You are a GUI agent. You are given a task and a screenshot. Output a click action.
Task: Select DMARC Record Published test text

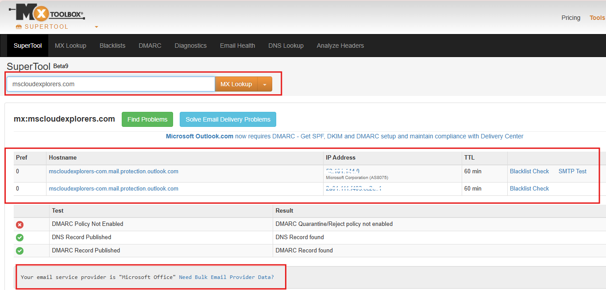click(x=86, y=250)
